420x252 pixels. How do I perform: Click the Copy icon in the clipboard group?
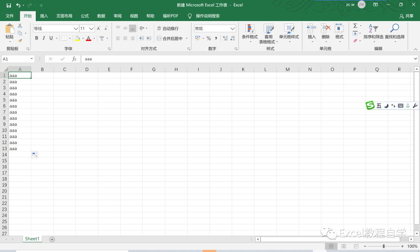click(20, 33)
